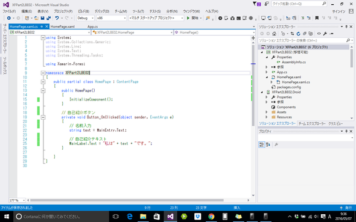Click the Alphabetical sort icon in Properties panel
The width and height of the screenshot is (356, 222).
[268, 144]
